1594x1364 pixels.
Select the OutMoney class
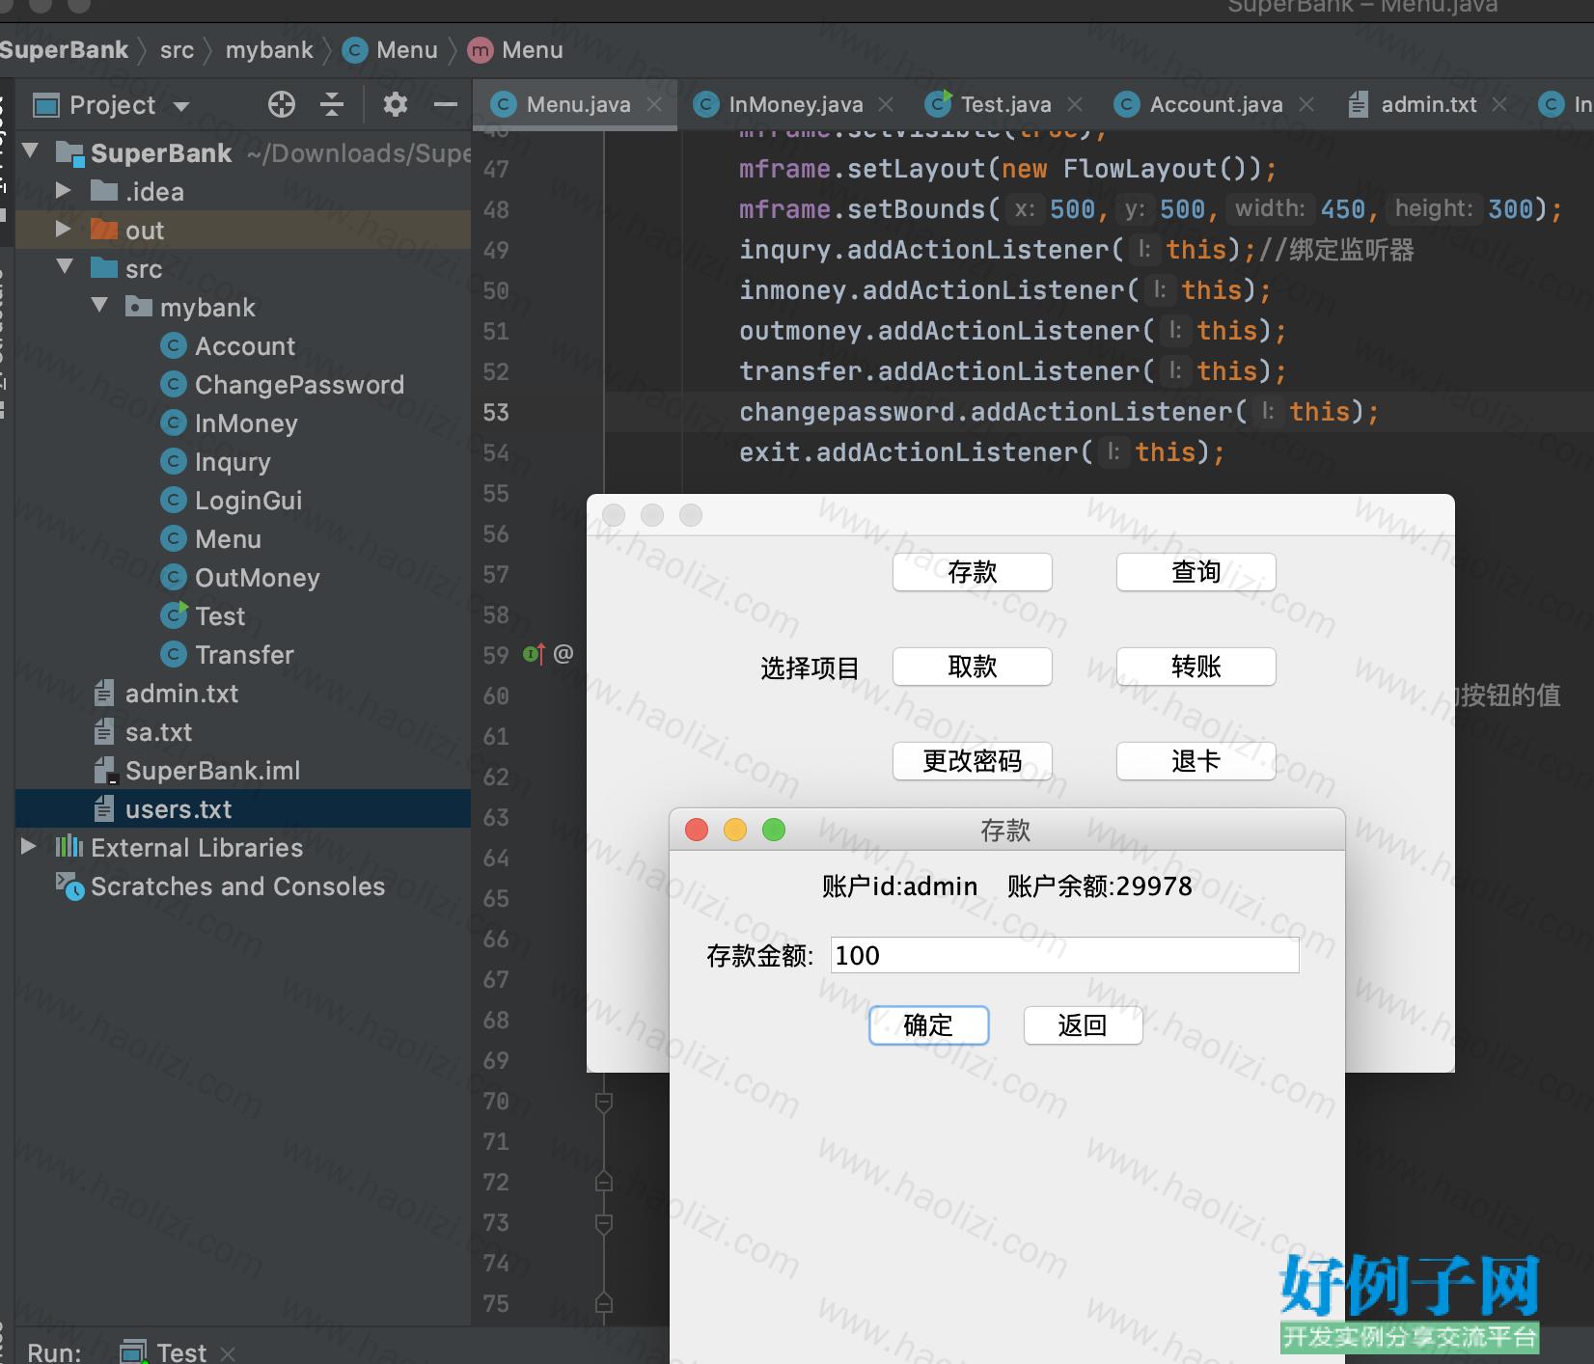240,578
